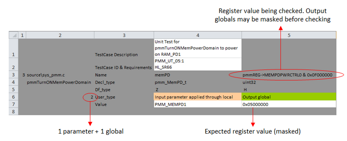347x141 pixels.
Task: Select column header 4
Action: (197, 35)
